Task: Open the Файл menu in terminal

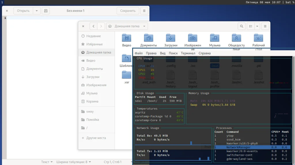Action: click(139, 53)
